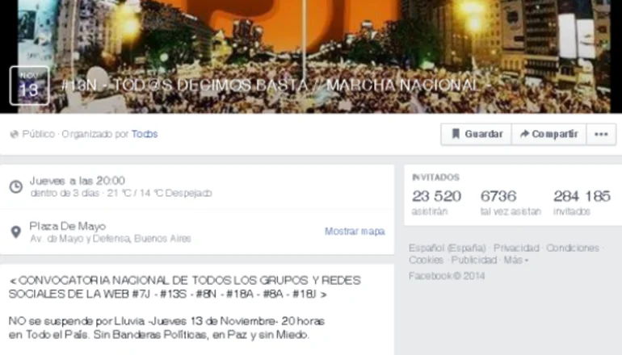The image size is (622, 355).
Task: Show the map via Mostrar mapa
Action: coord(355,232)
